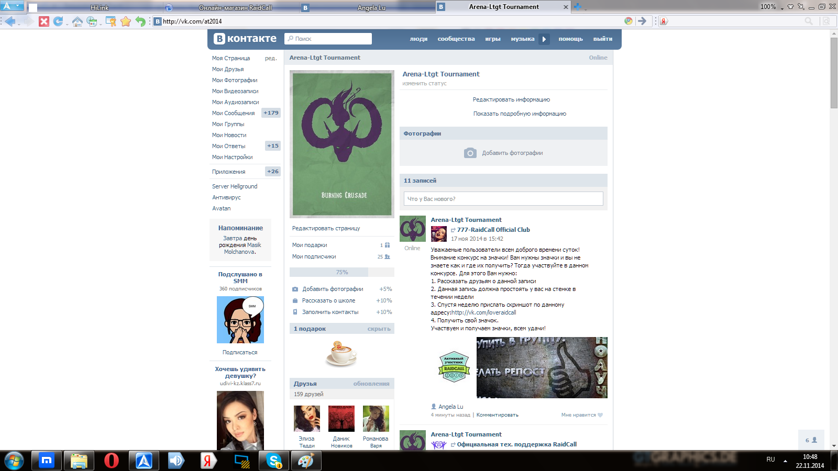Click the VKontakte logo
The height and width of the screenshot is (471, 838).
pyautogui.click(x=245, y=39)
